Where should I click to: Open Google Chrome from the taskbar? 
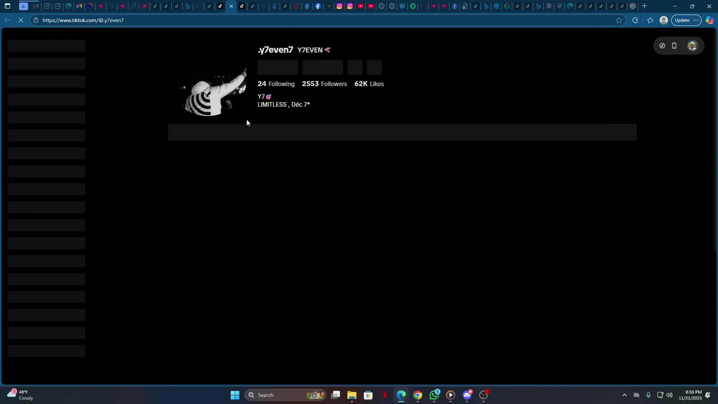pos(418,395)
